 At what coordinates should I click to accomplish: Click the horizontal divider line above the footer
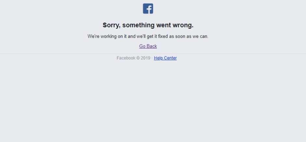153,53
